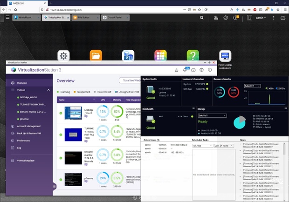Click Disk health panel menu icon
Viewport: 289px width, 202px height.
click(x=193, y=108)
